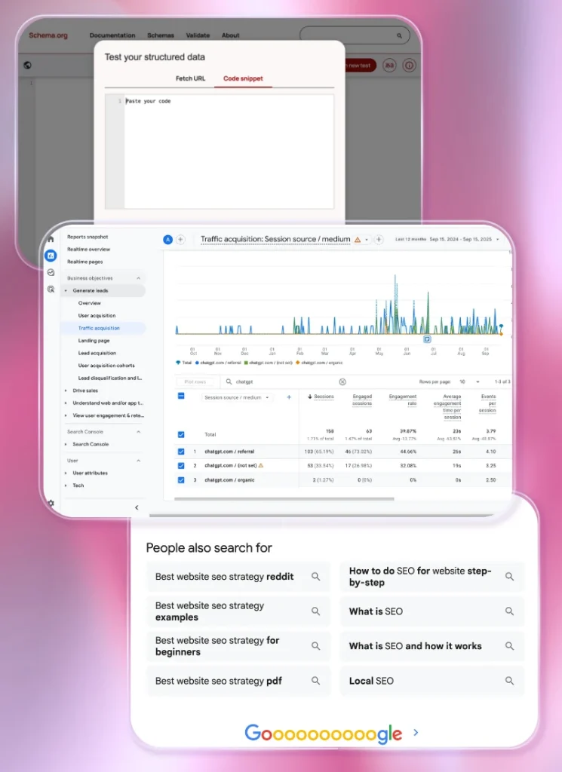Uncheck the 'chatgpt.com / referral' row checkbox
The height and width of the screenshot is (772, 562).
[181, 452]
